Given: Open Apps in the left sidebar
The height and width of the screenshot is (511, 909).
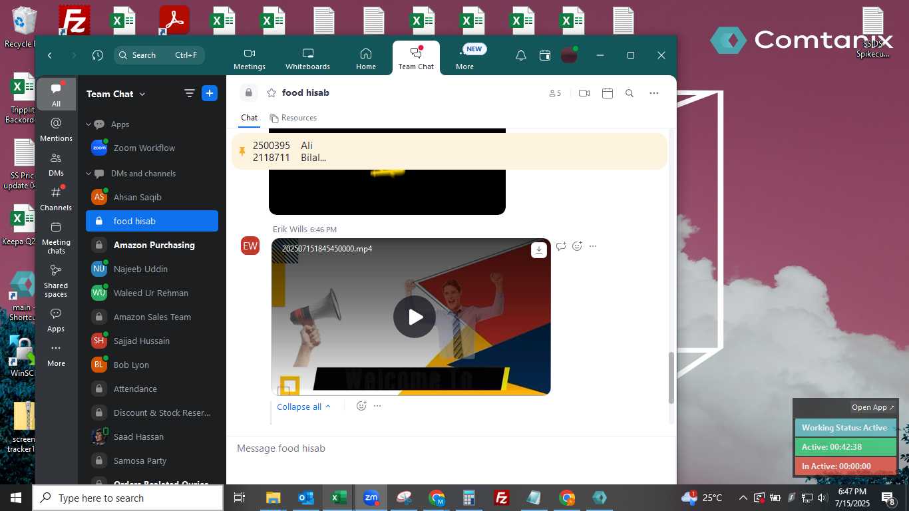Looking at the screenshot, I should (56, 320).
